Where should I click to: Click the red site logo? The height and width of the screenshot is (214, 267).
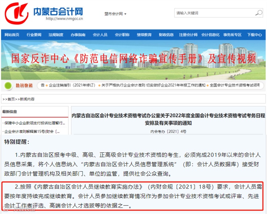click(x=16, y=13)
